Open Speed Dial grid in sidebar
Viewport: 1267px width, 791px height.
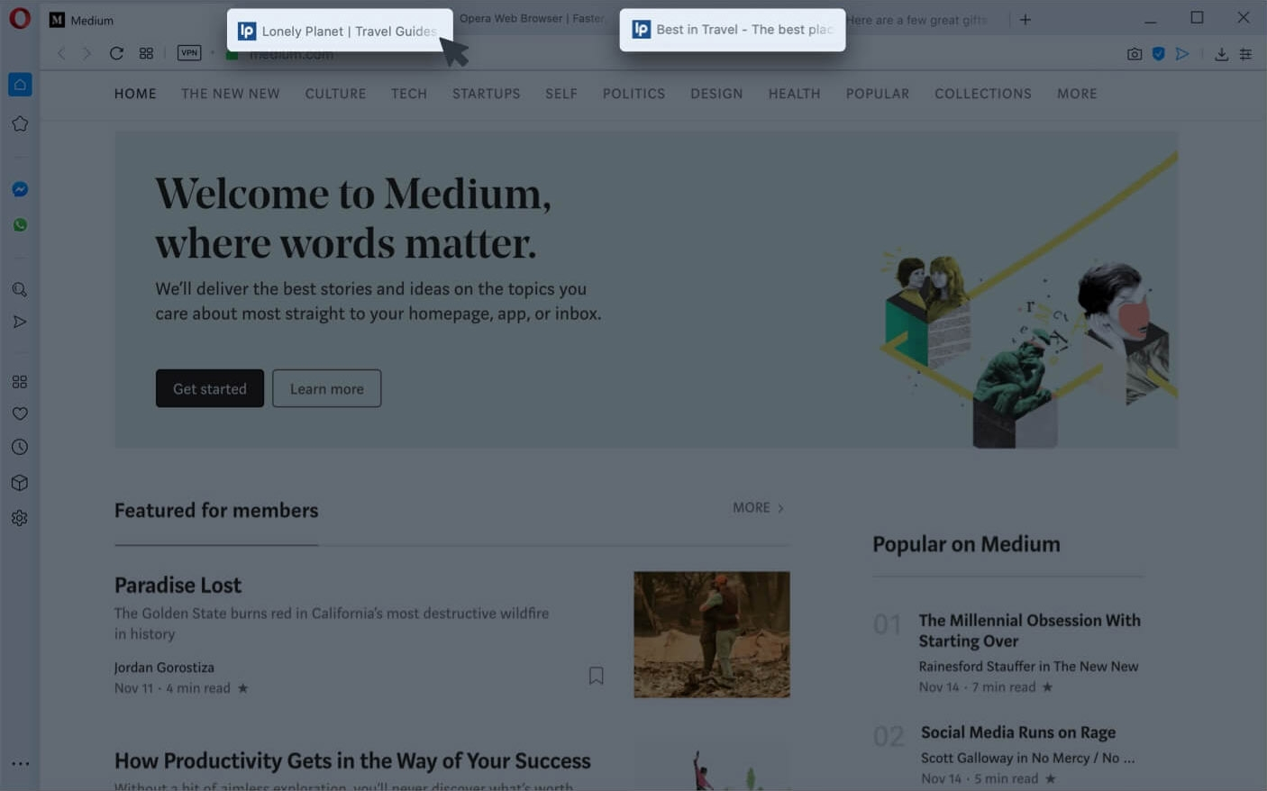[x=20, y=382]
